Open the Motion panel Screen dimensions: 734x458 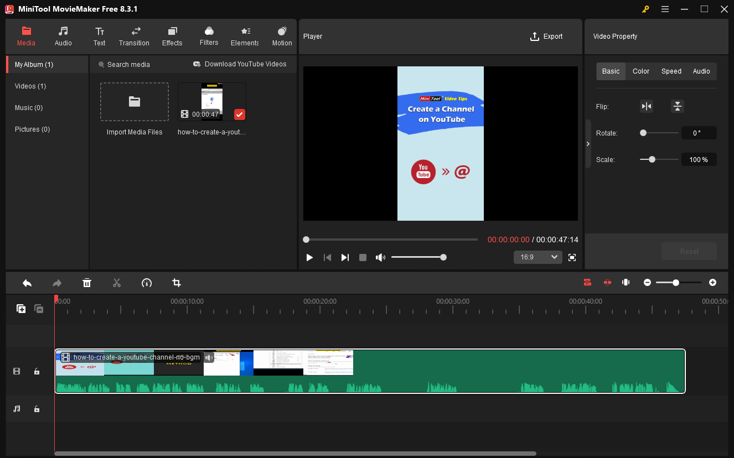coord(281,37)
